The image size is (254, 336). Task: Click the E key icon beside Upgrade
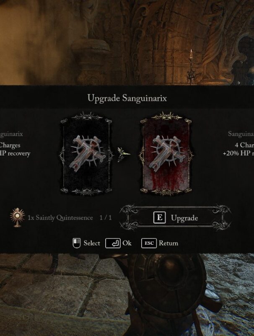tap(159, 217)
